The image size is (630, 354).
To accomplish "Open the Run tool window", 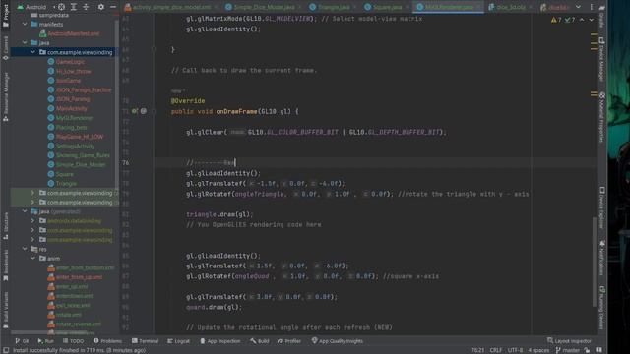I will pos(46,341).
